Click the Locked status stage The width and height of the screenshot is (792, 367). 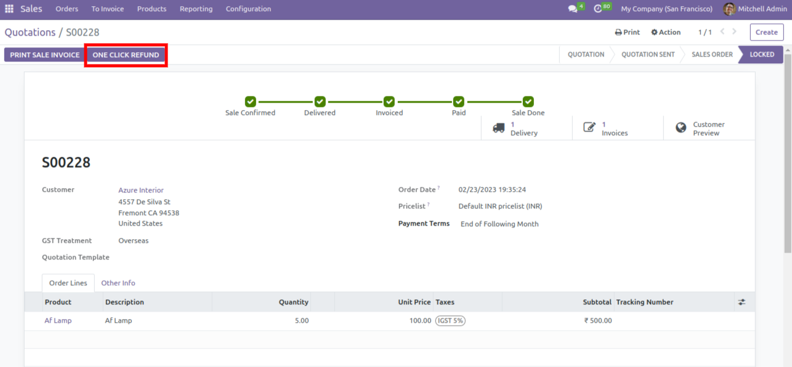pos(761,55)
